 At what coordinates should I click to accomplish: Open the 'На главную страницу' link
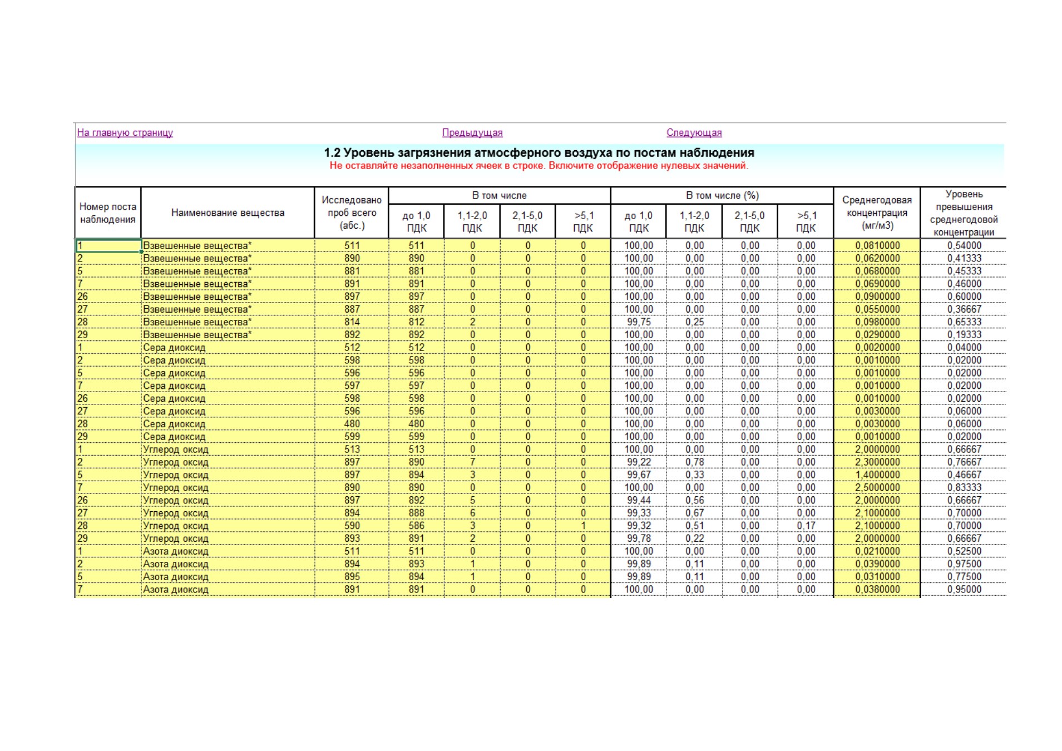point(125,132)
